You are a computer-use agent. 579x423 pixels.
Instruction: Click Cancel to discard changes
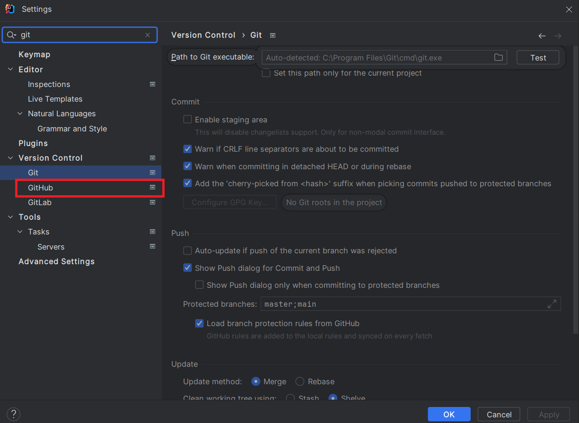(x=499, y=414)
